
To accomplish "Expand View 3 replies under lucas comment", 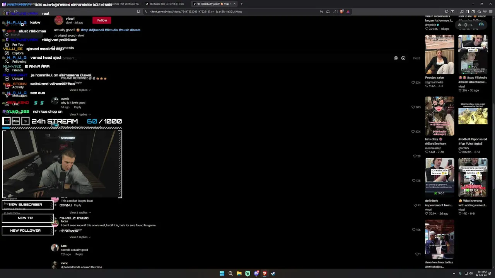I will (x=80, y=237).
